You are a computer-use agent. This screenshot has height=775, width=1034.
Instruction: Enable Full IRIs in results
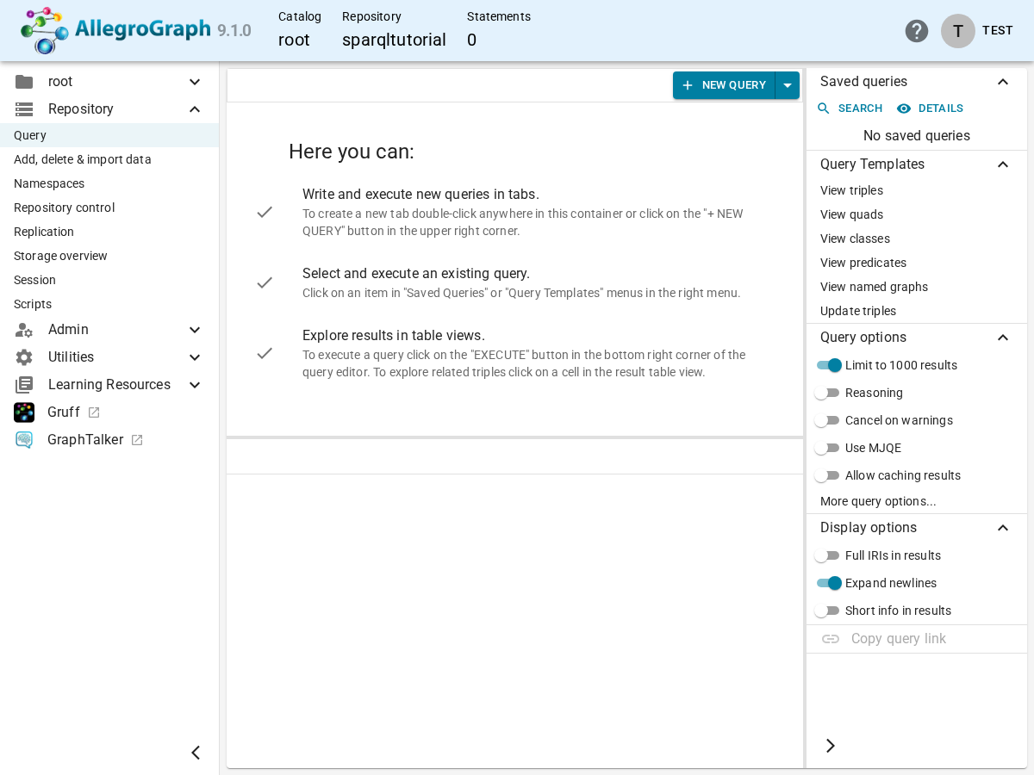[827, 555]
